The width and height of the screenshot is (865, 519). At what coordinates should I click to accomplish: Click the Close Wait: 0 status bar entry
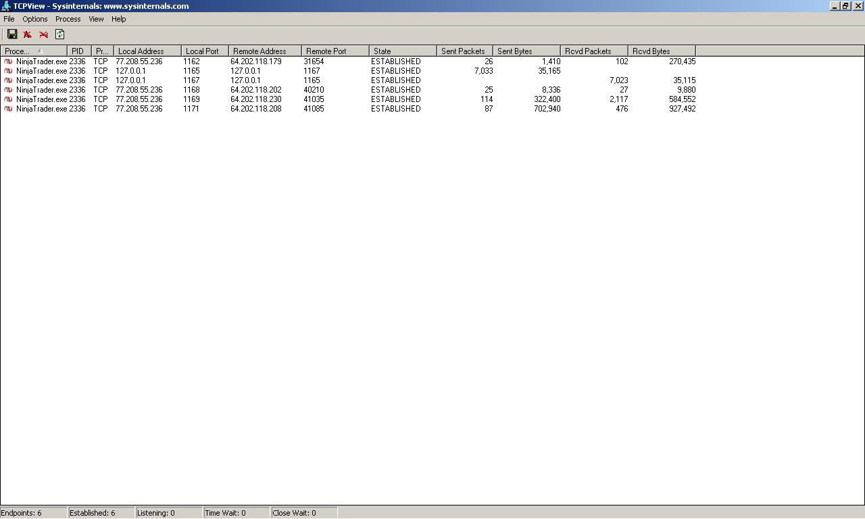[304, 513]
